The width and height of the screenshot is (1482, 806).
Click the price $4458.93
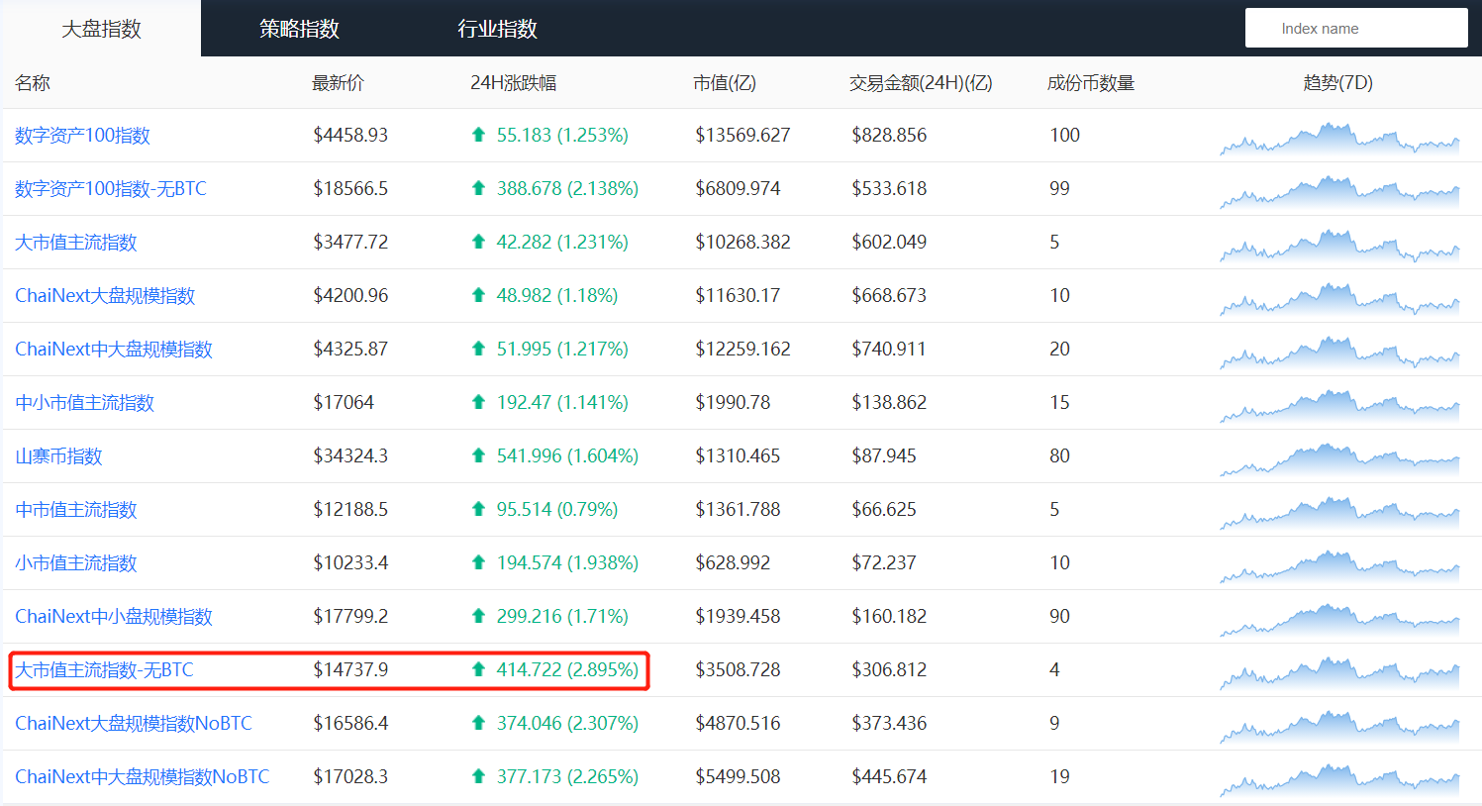(350, 135)
